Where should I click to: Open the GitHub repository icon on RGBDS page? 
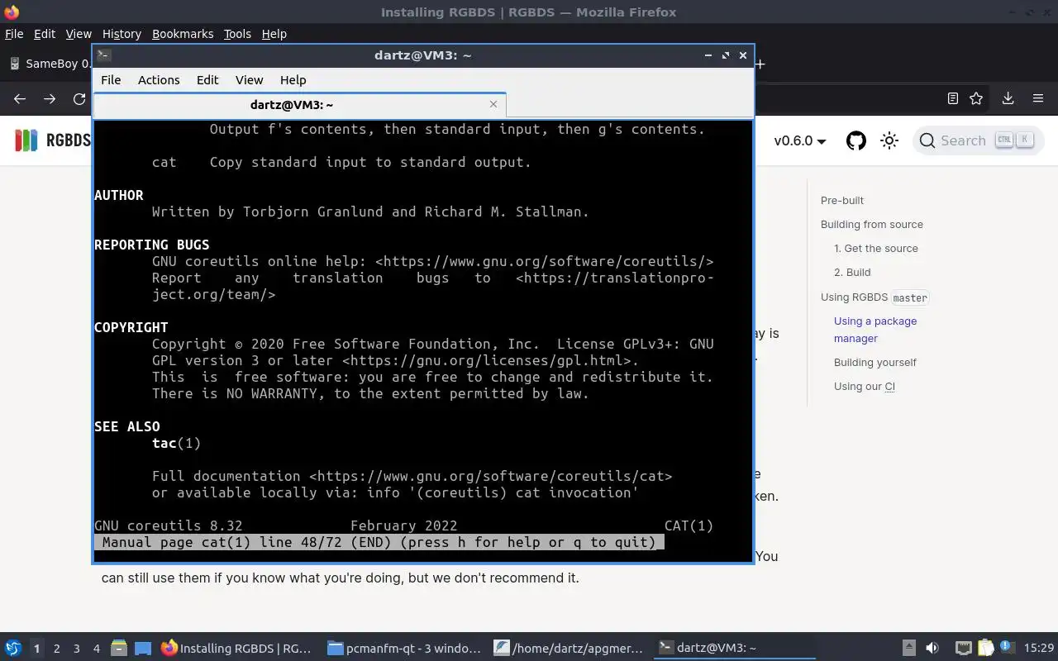coord(856,140)
